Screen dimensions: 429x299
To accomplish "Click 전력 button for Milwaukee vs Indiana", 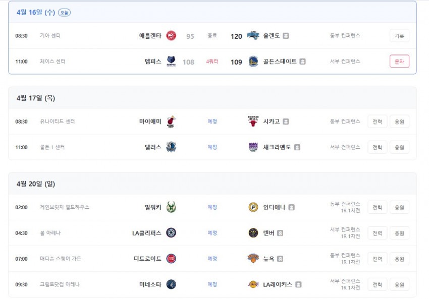I will (378, 207).
